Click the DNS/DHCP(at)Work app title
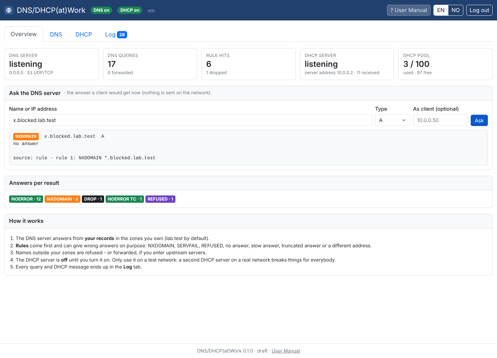 51,10
